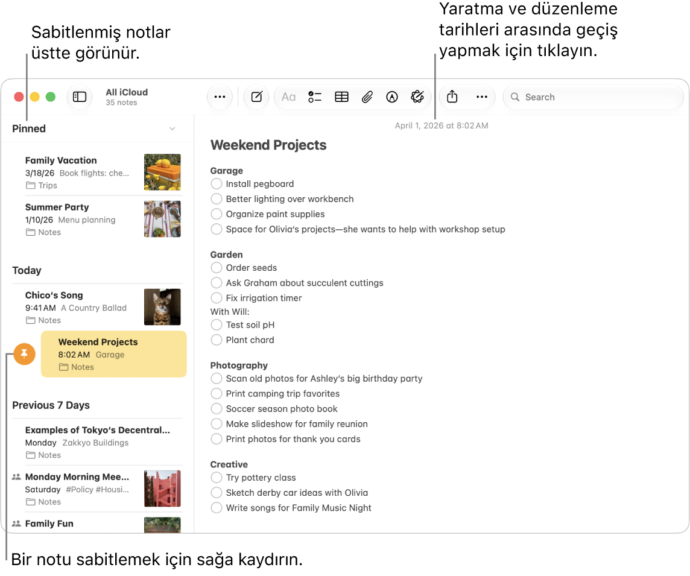The width and height of the screenshot is (690, 576).
Task: Mark Try pottery class as done
Action: tap(217, 478)
